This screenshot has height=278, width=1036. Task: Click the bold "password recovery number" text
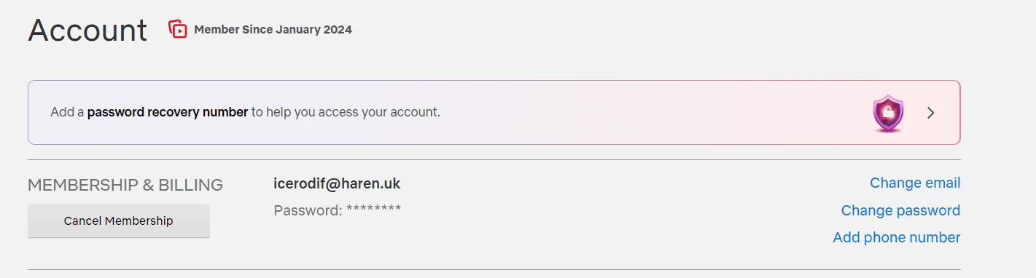tap(168, 113)
